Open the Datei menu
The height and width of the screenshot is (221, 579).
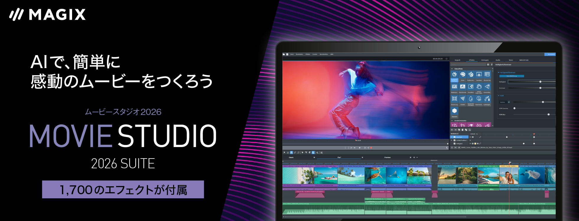[292, 54]
